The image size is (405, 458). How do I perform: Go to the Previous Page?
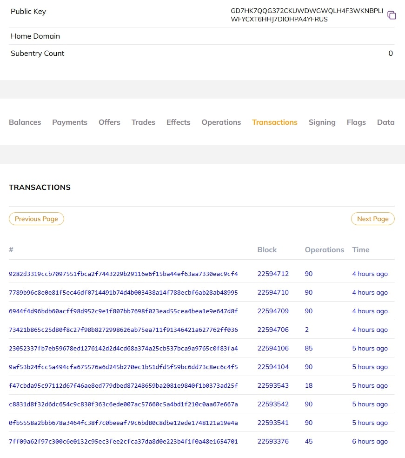[36, 219]
